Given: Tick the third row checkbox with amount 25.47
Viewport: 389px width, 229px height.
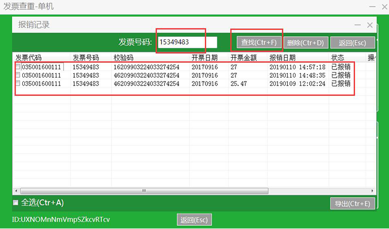Looking at the screenshot, I should 18,83.
